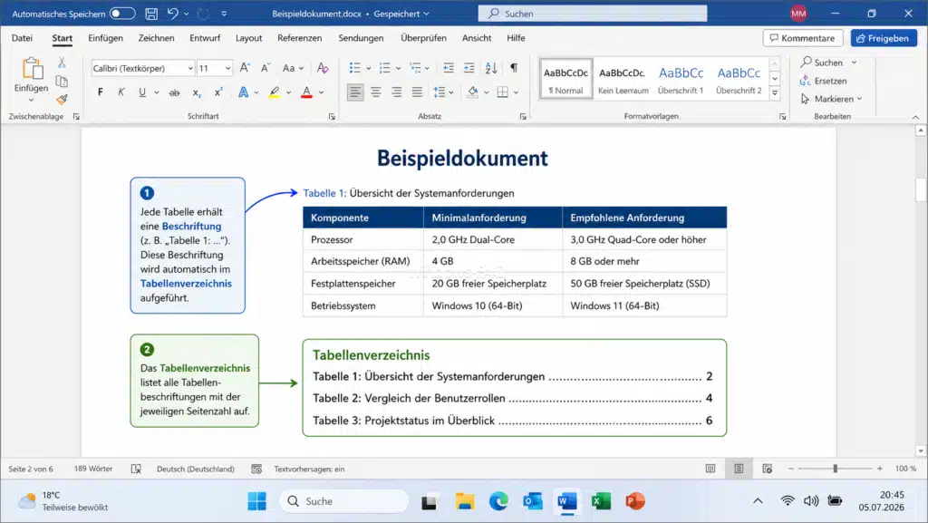Screen dimensions: 928x523
Task: Open the font name dropdown Calibri (Textkörper)
Action: (x=190, y=69)
